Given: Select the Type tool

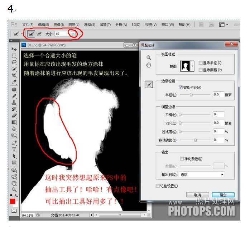Looking at the screenshot, I should [x=14, y=149].
